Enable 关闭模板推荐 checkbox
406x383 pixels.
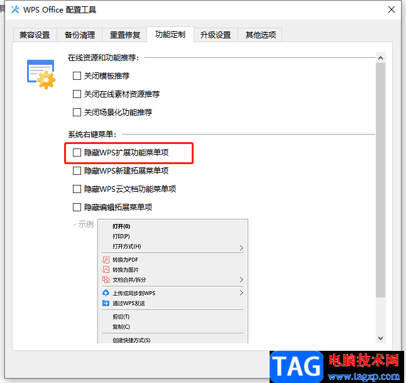[77, 76]
